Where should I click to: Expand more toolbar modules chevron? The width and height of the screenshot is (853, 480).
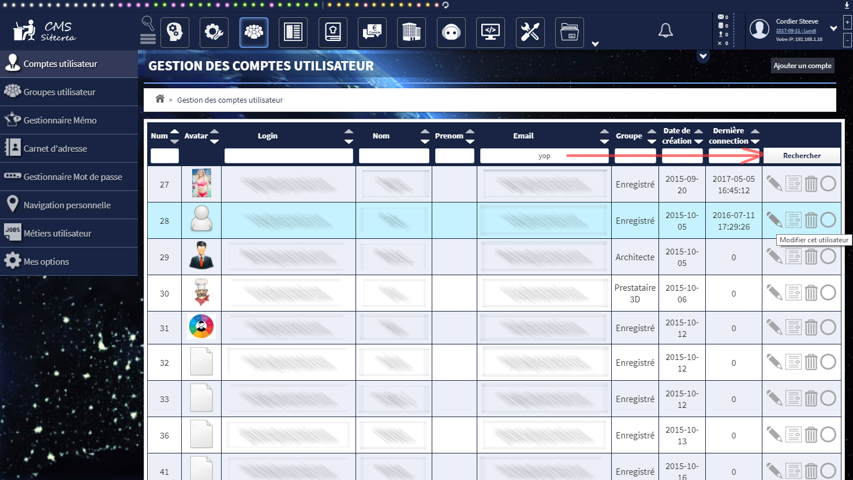[x=596, y=44]
